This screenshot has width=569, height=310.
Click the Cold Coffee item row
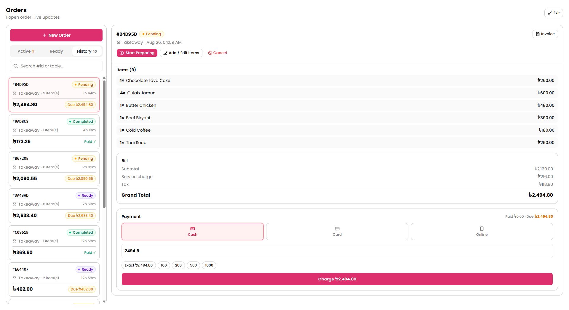pos(337,130)
